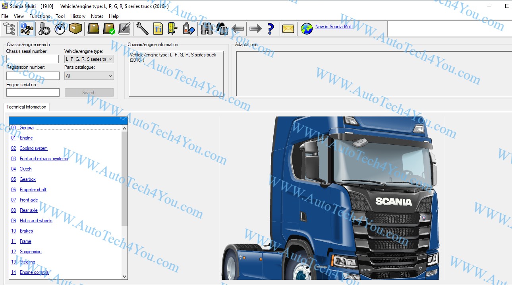Click the envelope mail icon
The height and width of the screenshot is (285, 512).
click(x=288, y=29)
